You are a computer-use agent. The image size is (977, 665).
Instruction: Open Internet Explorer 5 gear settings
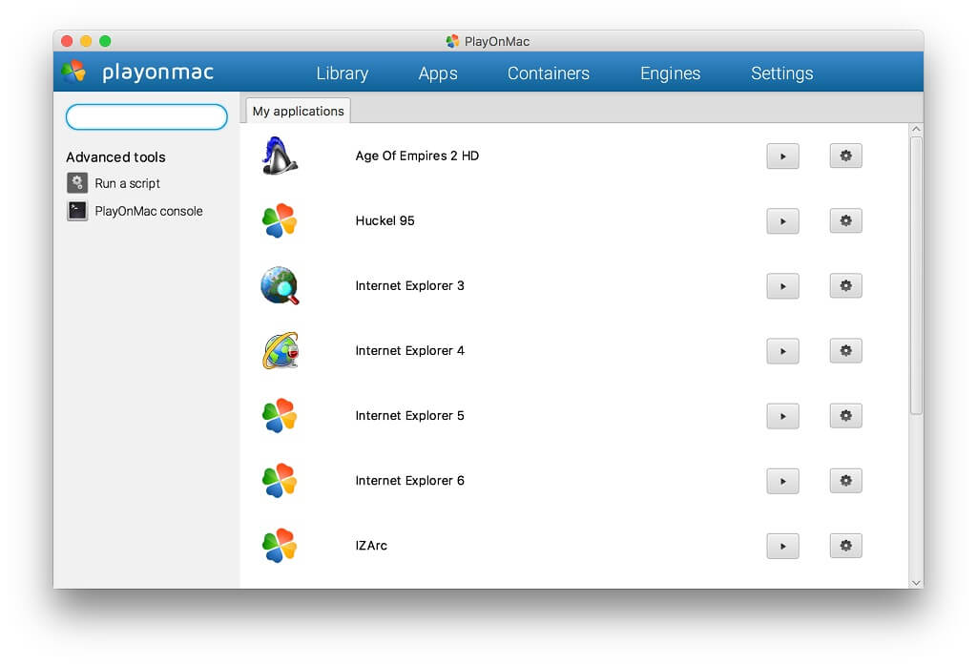(x=845, y=415)
